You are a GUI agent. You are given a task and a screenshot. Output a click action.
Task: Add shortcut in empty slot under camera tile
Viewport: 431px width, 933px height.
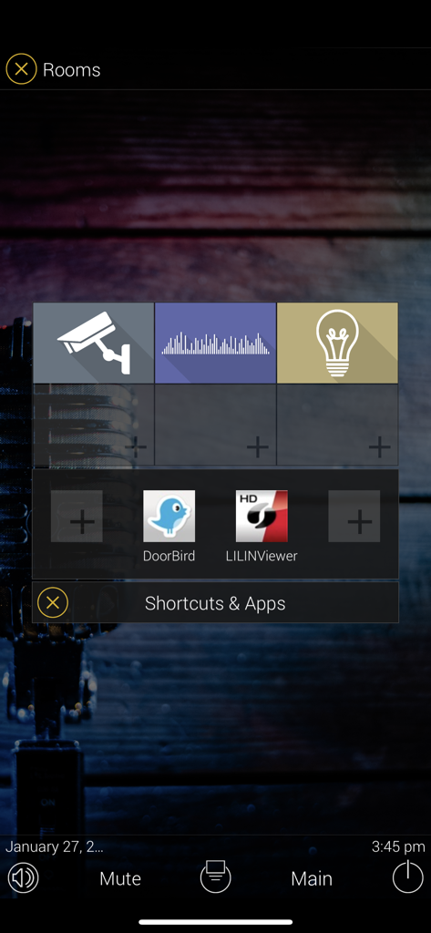pyautogui.click(x=94, y=425)
